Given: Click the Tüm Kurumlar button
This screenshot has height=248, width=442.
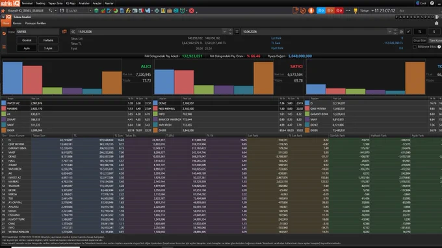Looking at the screenshot, I should click(x=435, y=40).
